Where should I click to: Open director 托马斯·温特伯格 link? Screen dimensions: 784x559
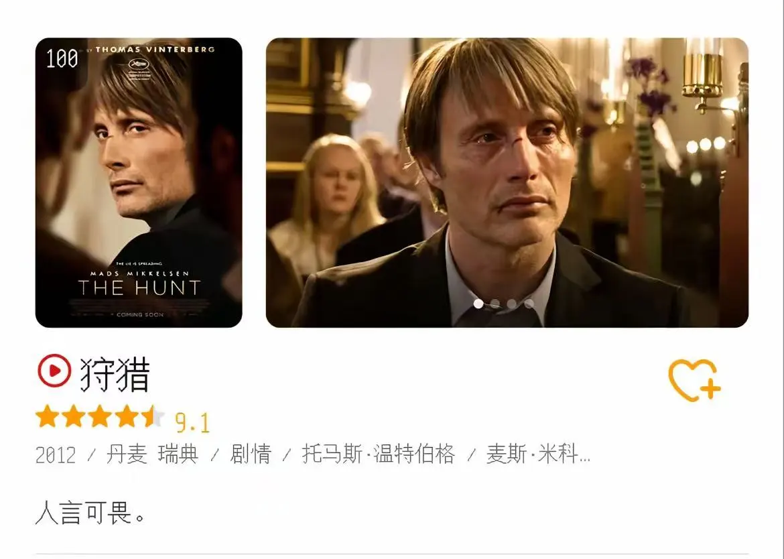[x=379, y=454]
